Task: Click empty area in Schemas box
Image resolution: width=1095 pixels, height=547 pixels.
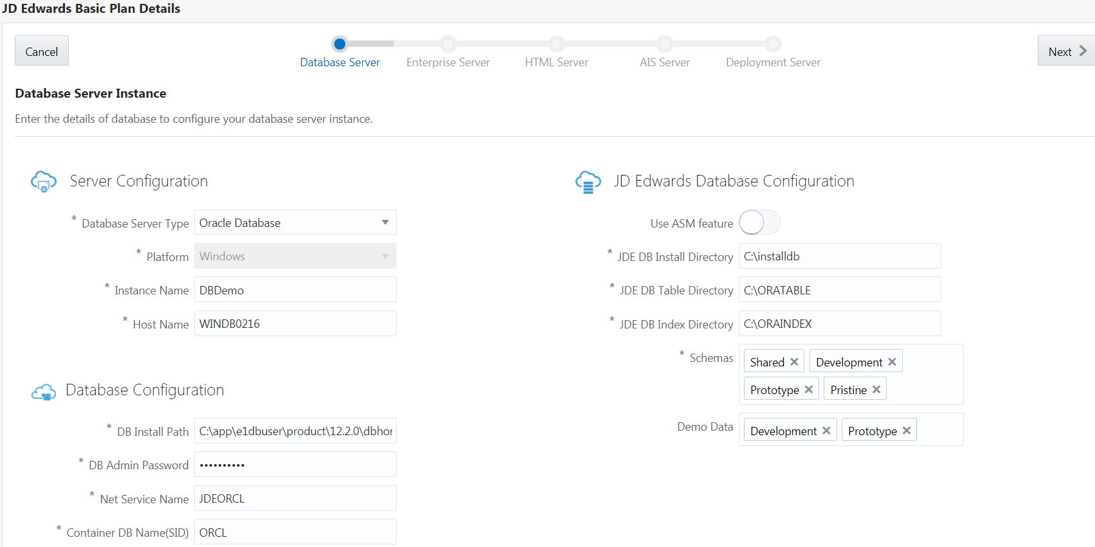Action: tap(931, 375)
